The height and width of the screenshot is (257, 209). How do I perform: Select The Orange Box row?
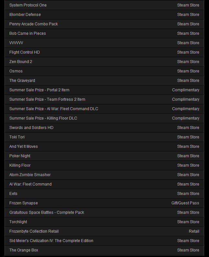click(x=104, y=250)
